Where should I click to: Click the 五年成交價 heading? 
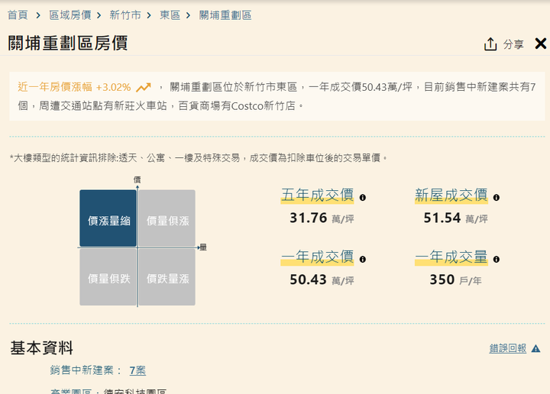pos(318,195)
